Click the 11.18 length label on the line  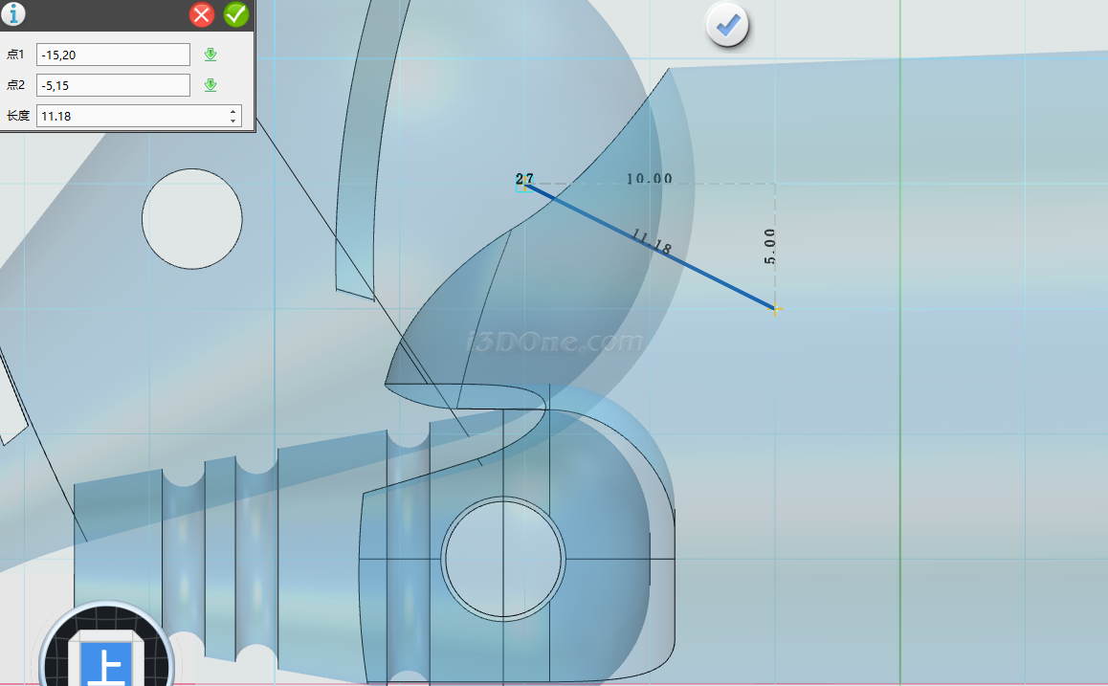click(x=652, y=243)
